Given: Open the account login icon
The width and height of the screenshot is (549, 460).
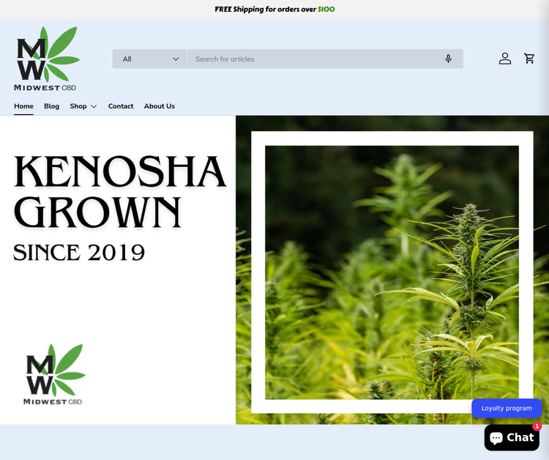Looking at the screenshot, I should [505, 59].
